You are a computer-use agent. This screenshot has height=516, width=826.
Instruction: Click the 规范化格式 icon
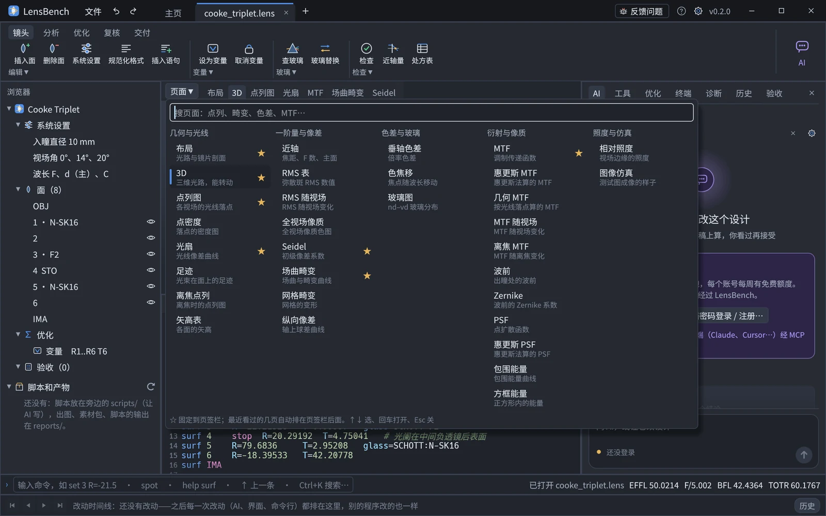click(x=126, y=49)
